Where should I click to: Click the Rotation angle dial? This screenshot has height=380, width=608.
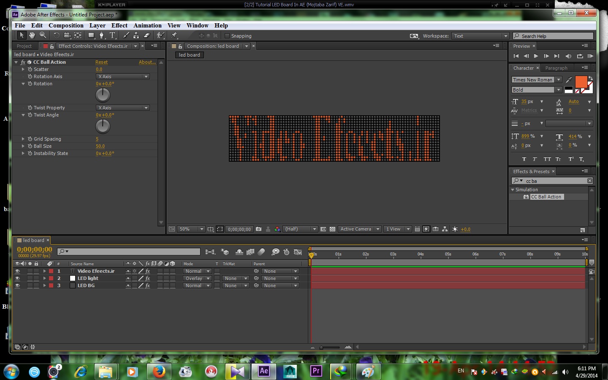point(103,95)
